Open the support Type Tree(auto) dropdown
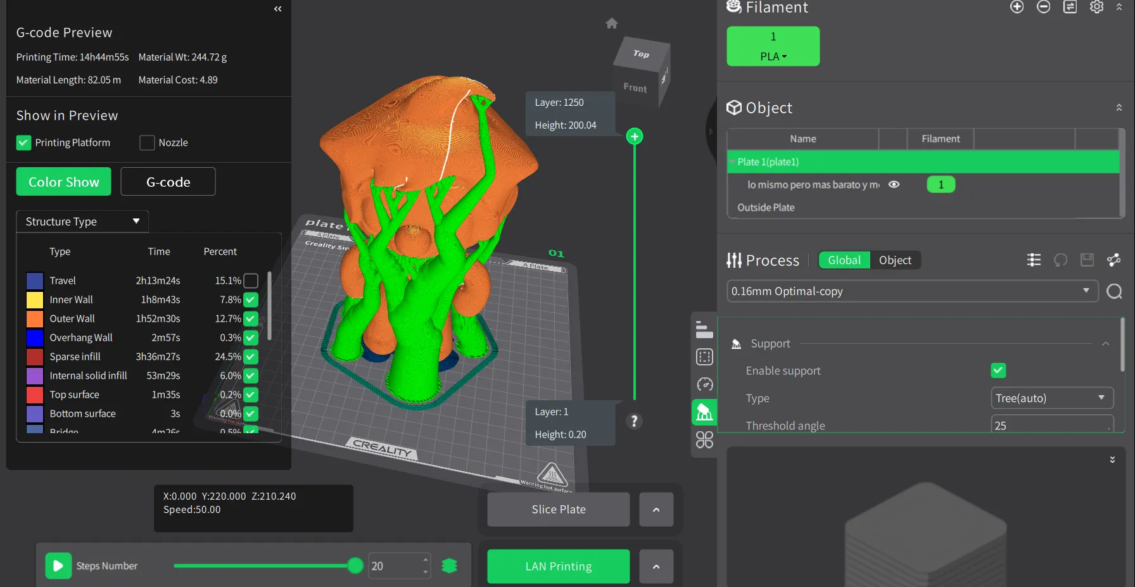The image size is (1135, 587). [x=1051, y=398]
